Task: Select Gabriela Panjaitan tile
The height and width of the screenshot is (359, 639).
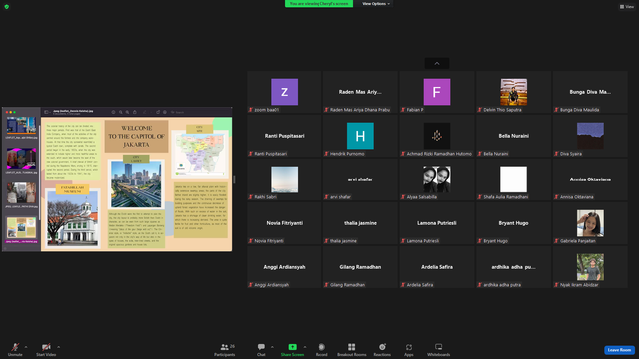Action: tap(590, 223)
